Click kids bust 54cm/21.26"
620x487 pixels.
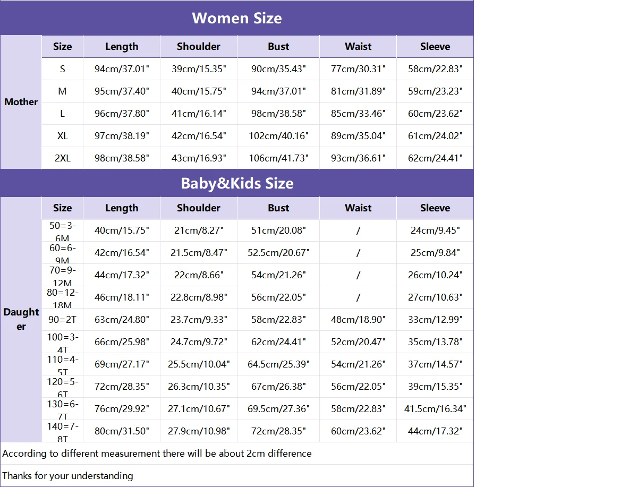[278, 275]
